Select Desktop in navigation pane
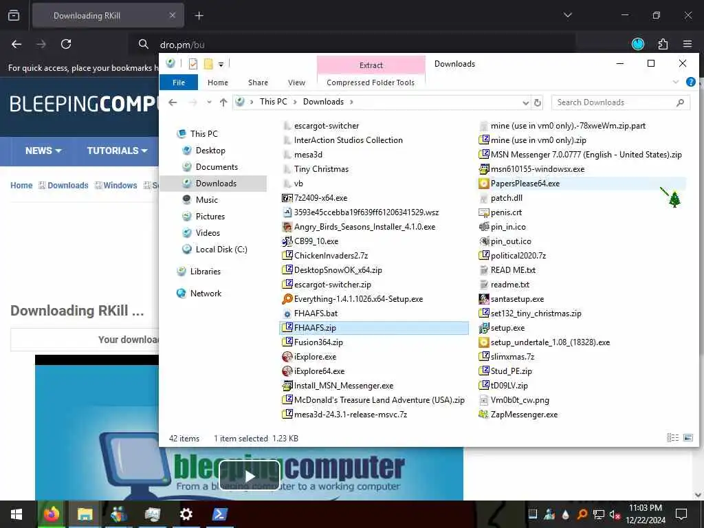This screenshot has width=704, height=528. click(x=210, y=151)
